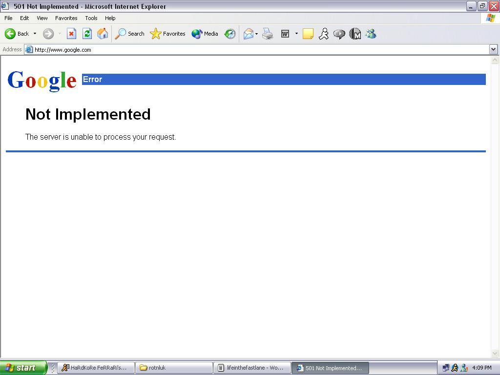Screen dimensions: 500x375
Task: Open the Media pane button
Action: coord(205,34)
